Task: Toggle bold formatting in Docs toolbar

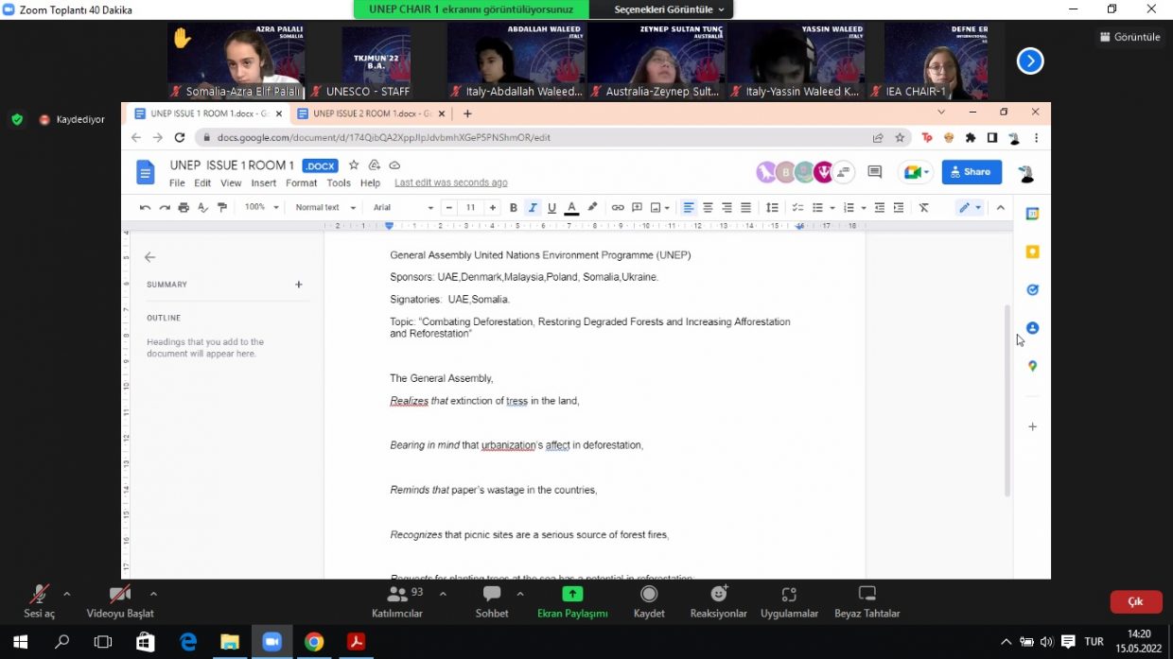Action: (514, 208)
